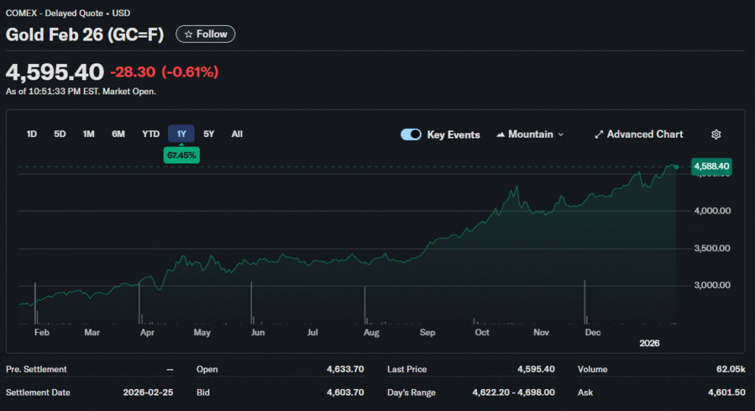This screenshot has height=411, width=755.
Task: Select the 1Y time range tab
Action: tap(181, 134)
